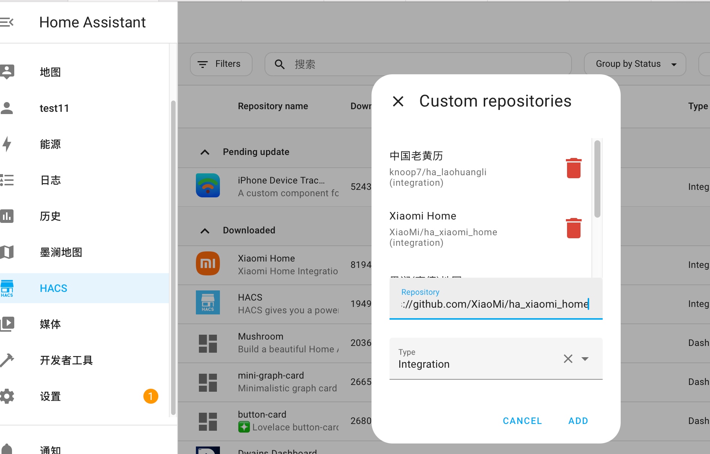710x454 pixels.
Task: Open the Type dropdown arrow
Action: pyautogui.click(x=585, y=359)
